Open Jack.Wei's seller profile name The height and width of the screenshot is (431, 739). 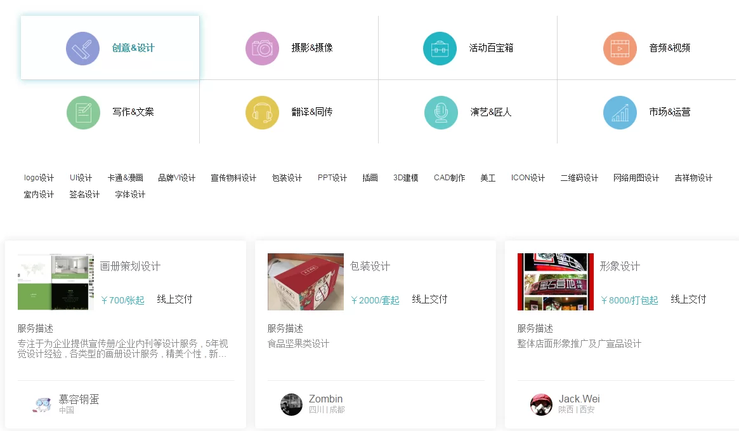(x=579, y=399)
